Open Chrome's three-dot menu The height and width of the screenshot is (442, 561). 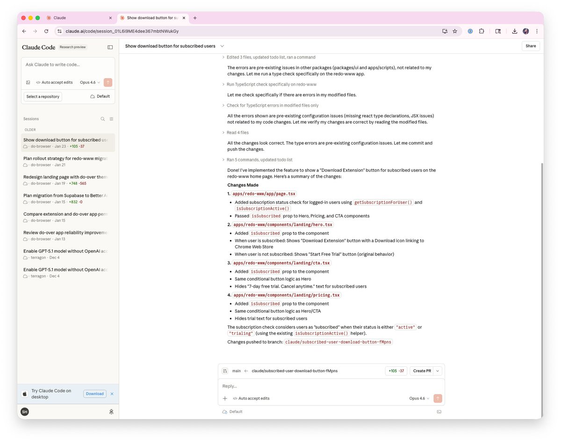coord(537,31)
